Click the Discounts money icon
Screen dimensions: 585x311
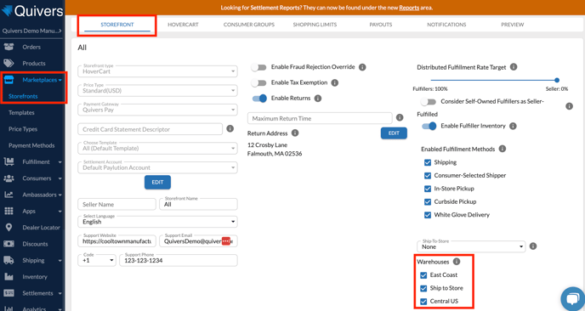[x=9, y=244]
